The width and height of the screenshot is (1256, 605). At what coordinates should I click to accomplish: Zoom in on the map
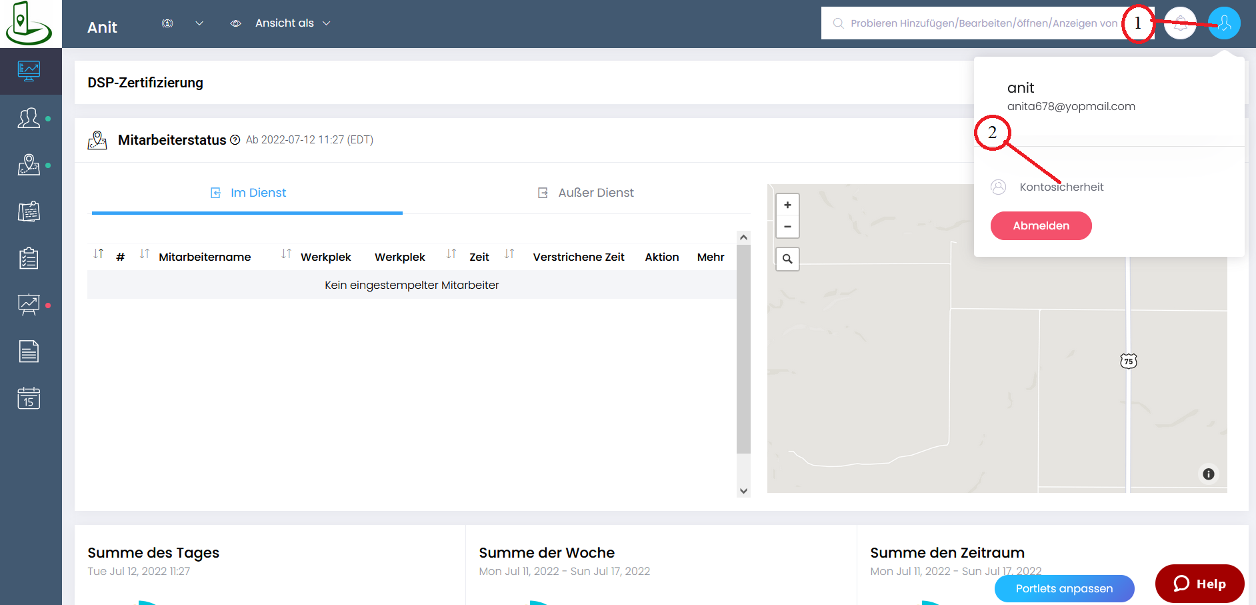click(x=787, y=205)
